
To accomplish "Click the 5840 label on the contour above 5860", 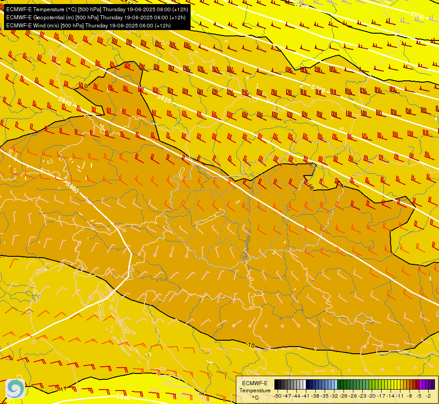I will (65, 101).
